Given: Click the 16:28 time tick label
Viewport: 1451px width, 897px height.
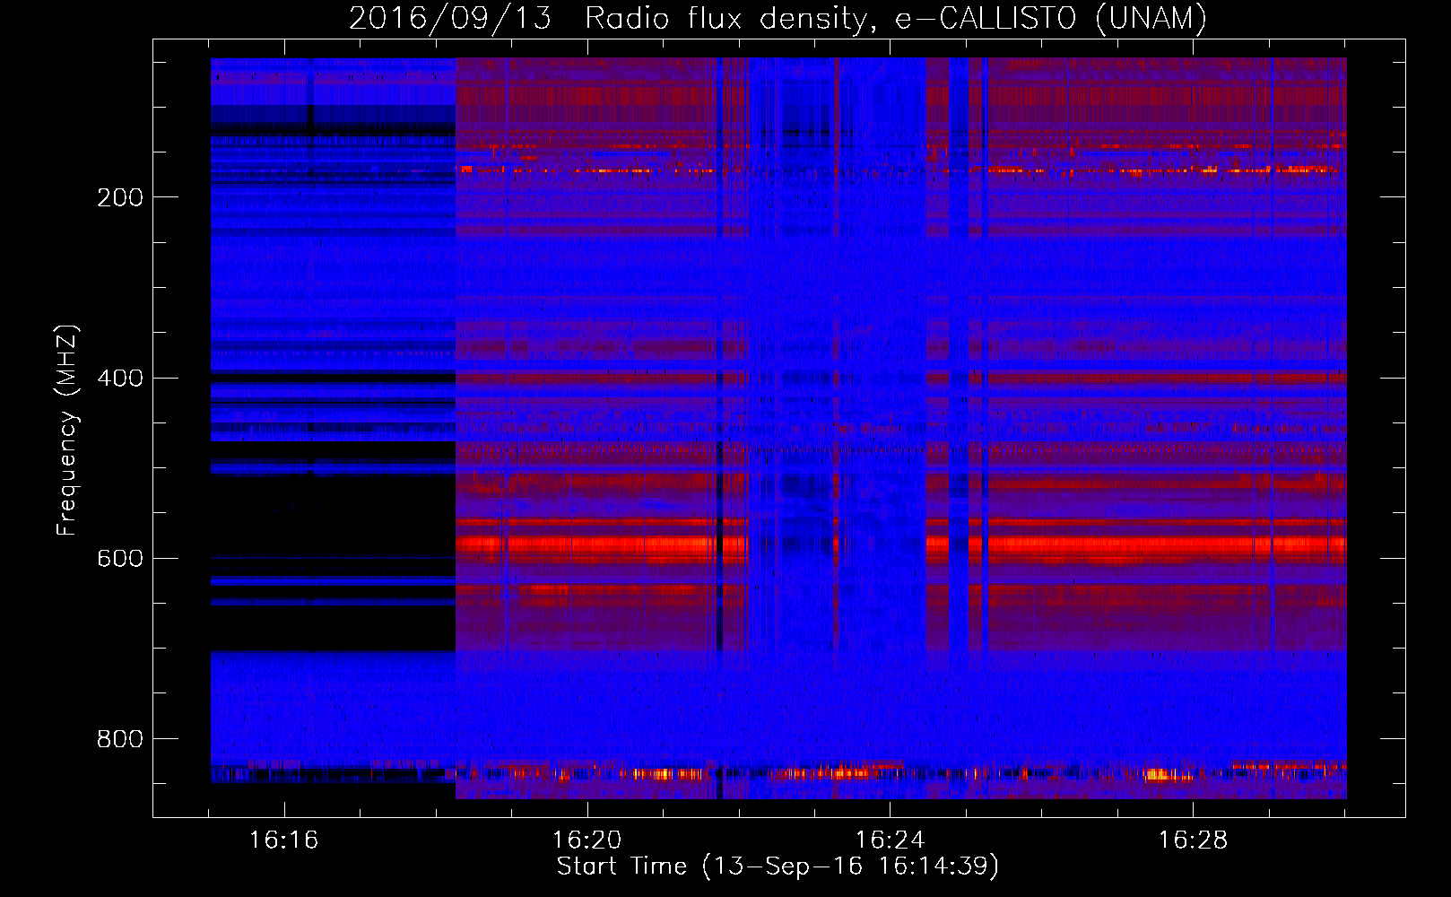Looking at the screenshot, I should 1193,840.
